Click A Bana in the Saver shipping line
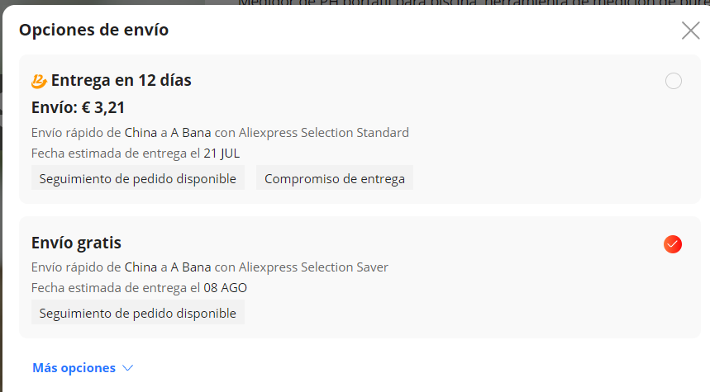 (x=191, y=267)
